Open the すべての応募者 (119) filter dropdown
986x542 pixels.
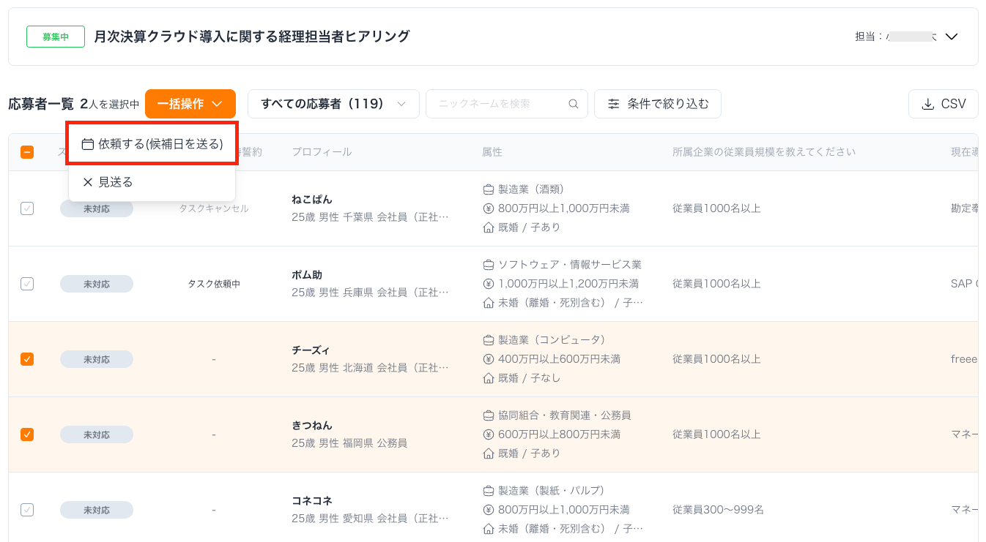click(333, 104)
